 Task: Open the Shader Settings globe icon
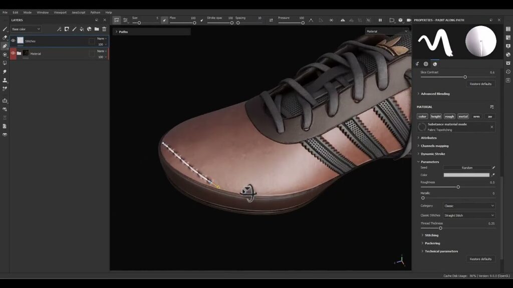(508, 54)
